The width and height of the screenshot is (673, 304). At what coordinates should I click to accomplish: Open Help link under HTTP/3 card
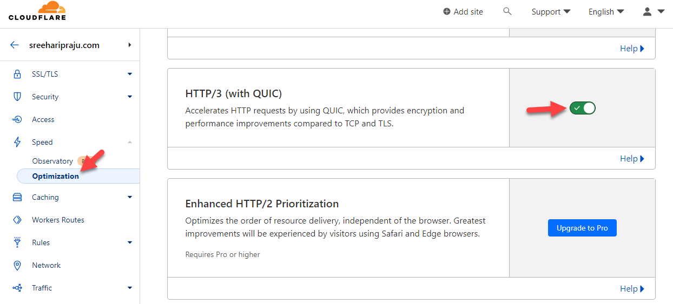pos(631,159)
